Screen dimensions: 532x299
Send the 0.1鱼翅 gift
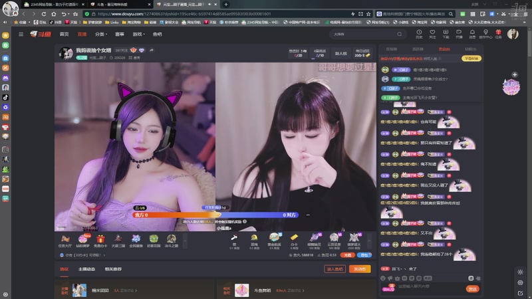click(234, 241)
